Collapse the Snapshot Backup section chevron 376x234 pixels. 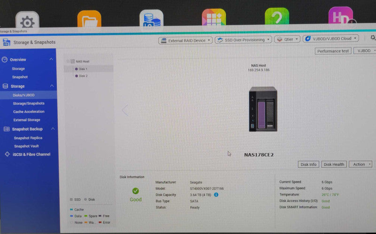pos(53,129)
